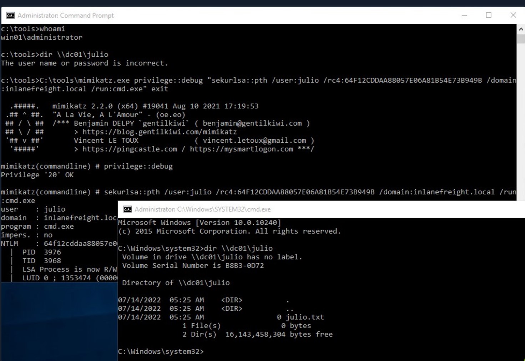Click the 'A La Vie, A L'Amour' banner line
525x361 pixels.
pos(119,115)
